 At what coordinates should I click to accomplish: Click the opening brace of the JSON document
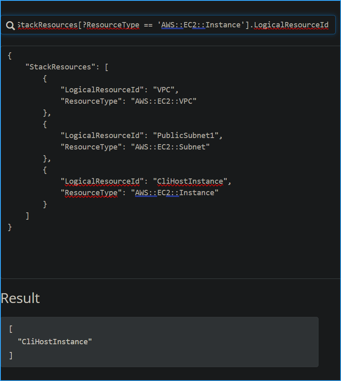coord(9,55)
